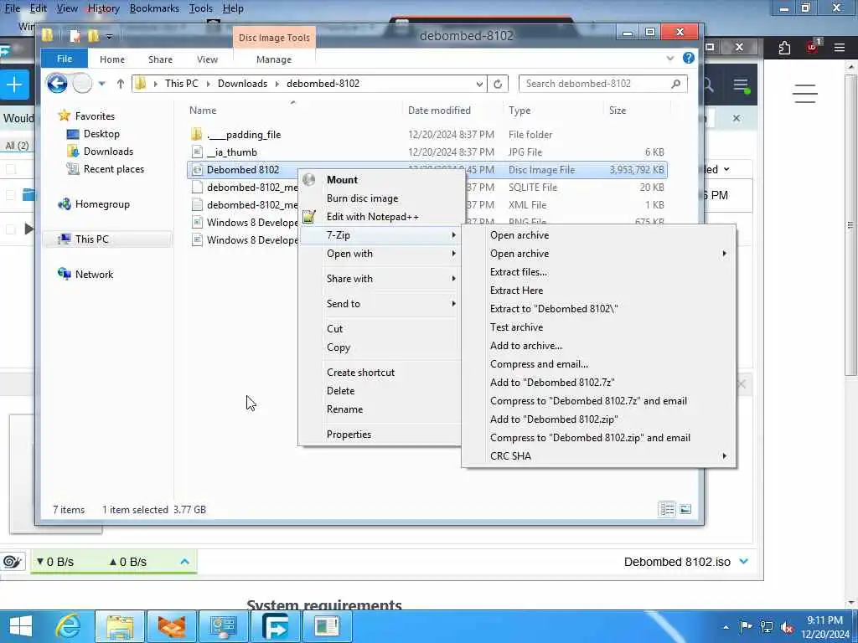Switch to details view icon in status bar
This screenshot has width=858, height=643.
click(x=667, y=510)
